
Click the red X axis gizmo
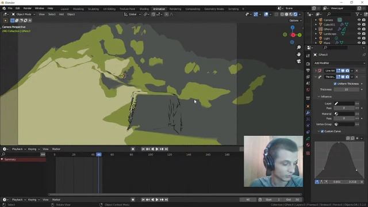pos(293,35)
